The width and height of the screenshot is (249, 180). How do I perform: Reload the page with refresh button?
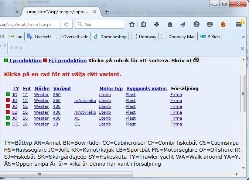(66, 24)
